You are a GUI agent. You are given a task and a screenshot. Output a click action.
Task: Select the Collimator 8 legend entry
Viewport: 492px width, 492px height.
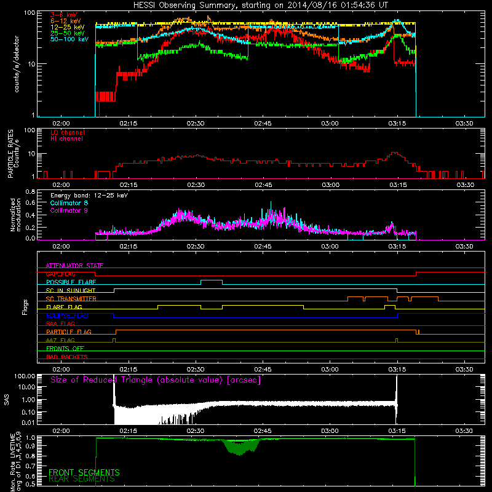[x=69, y=203]
